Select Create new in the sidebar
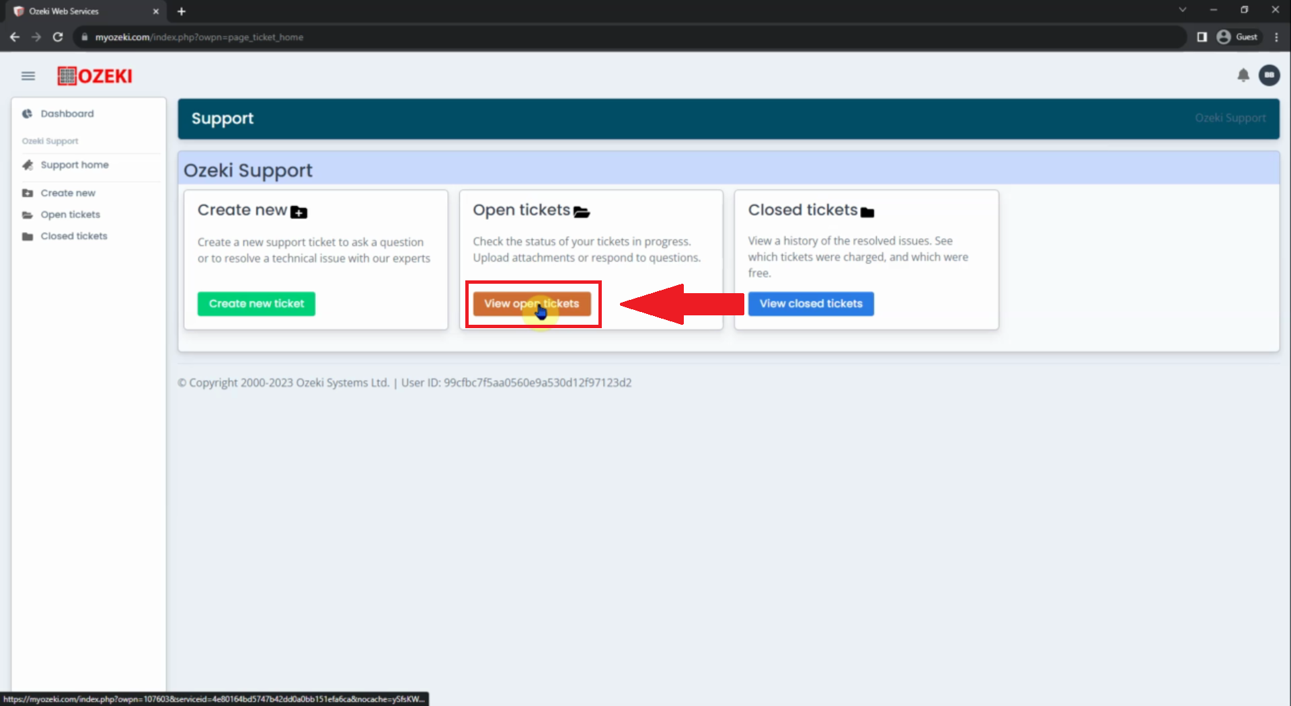This screenshot has width=1291, height=706. [68, 193]
